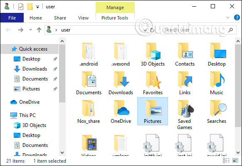
Task: Open the Quick Access Toolbar customize dropdown
Action: tap(37, 7)
